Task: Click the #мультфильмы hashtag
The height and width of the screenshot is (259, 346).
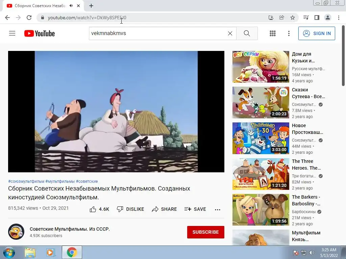Action: (60, 181)
